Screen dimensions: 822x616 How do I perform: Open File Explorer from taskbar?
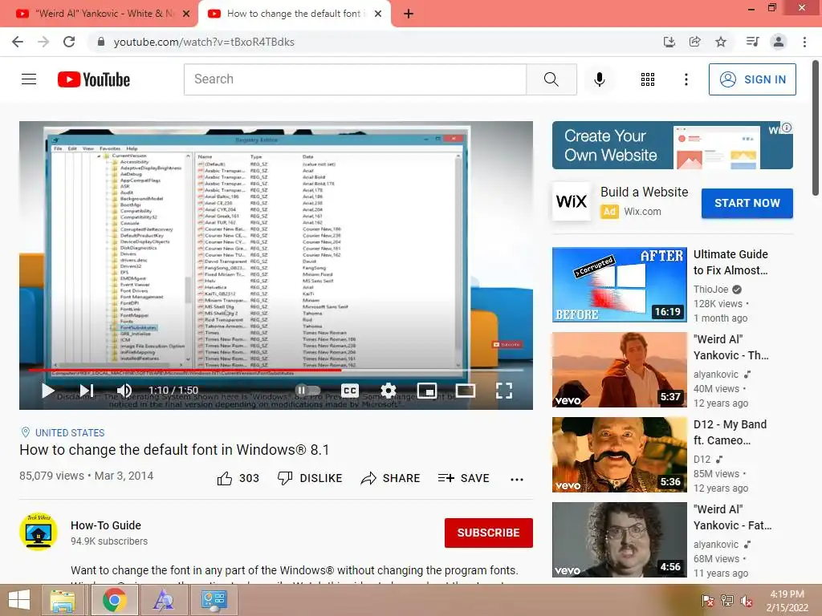pos(63,600)
